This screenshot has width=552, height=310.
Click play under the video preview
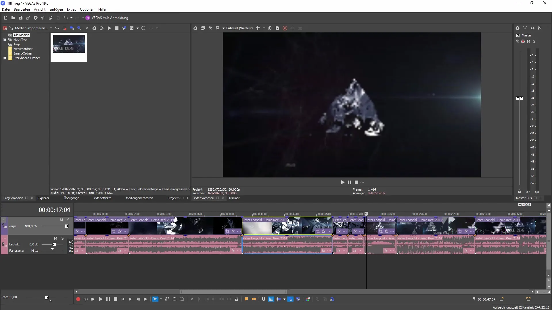point(343,182)
